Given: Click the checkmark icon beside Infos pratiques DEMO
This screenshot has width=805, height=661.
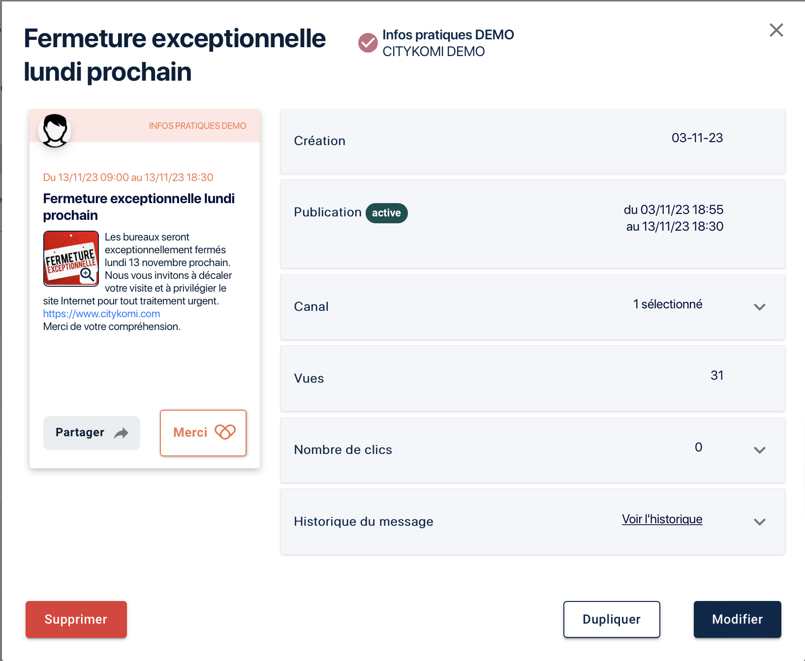Looking at the screenshot, I should (368, 43).
